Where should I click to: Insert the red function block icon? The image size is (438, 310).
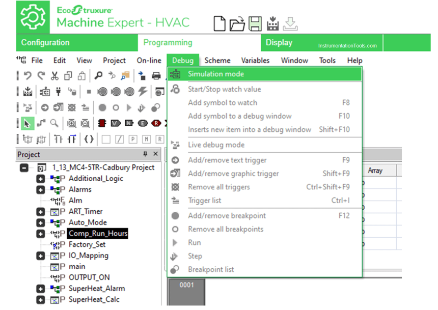(x=102, y=123)
